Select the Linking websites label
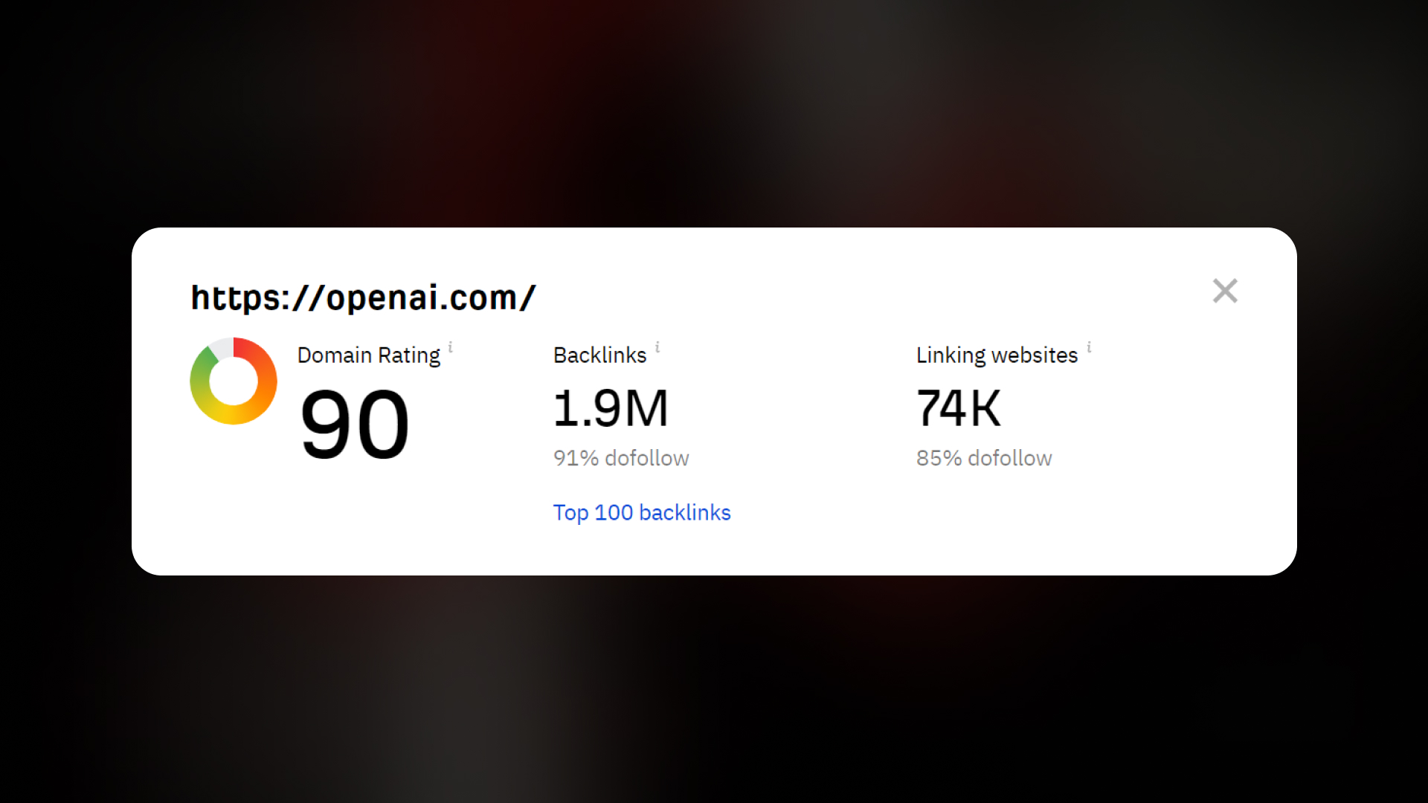 click(997, 355)
